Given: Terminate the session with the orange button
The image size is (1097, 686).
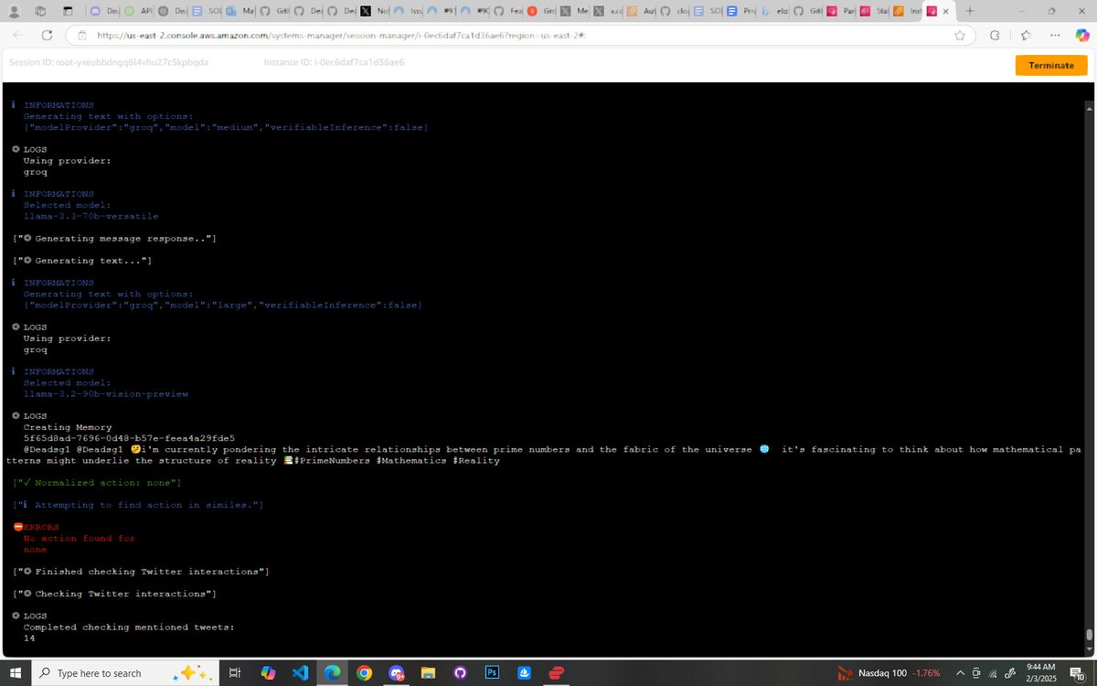Looking at the screenshot, I should [1051, 65].
